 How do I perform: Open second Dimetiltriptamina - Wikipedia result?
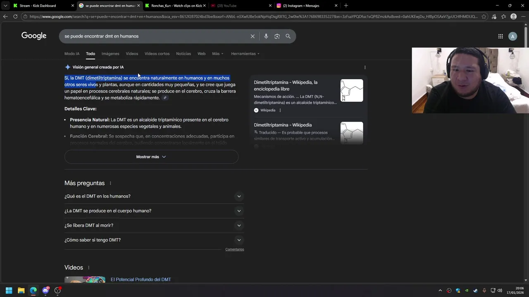pos(283,125)
